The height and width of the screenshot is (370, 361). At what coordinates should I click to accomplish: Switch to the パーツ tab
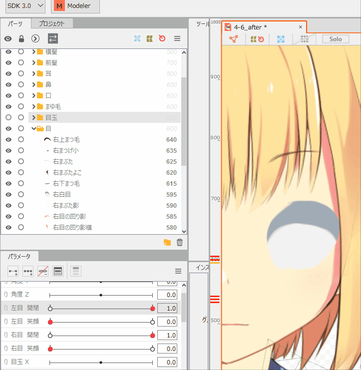(x=15, y=23)
